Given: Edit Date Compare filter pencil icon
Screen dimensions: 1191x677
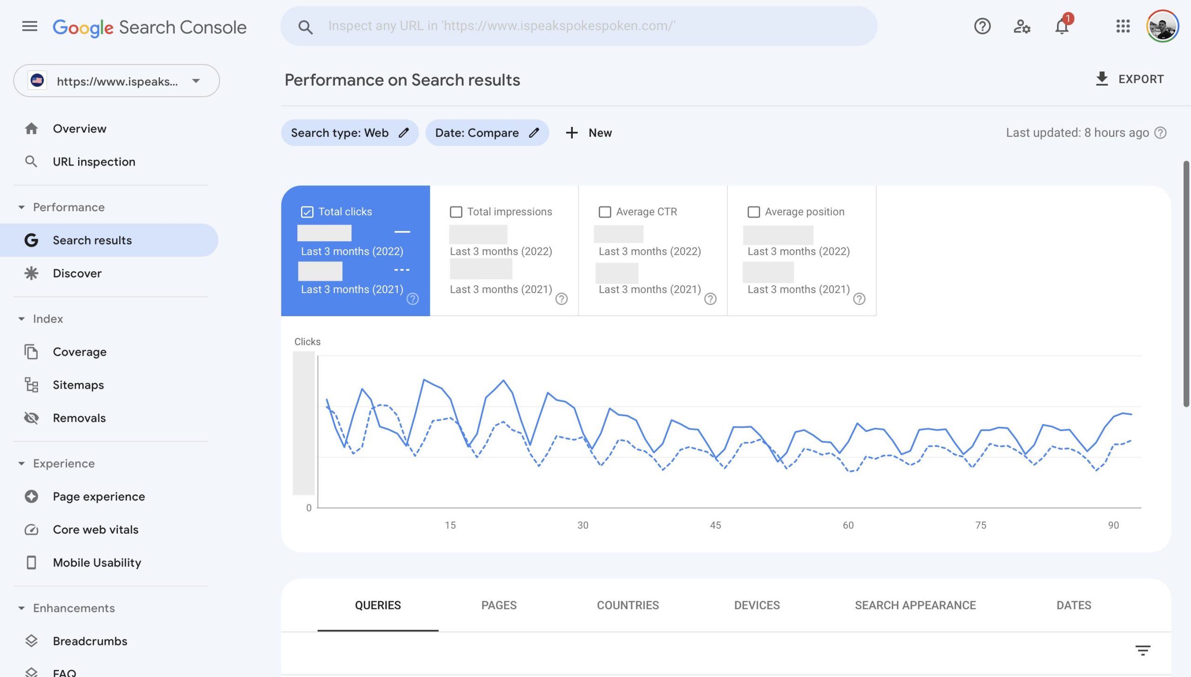Looking at the screenshot, I should point(534,133).
